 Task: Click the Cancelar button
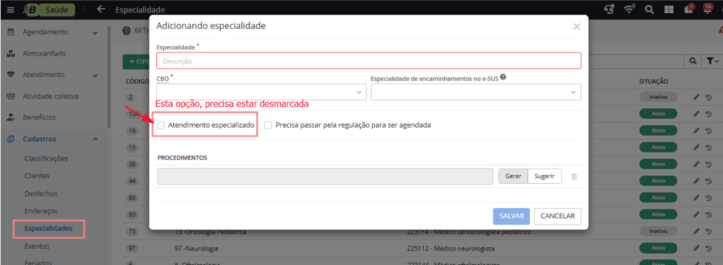[x=557, y=216]
